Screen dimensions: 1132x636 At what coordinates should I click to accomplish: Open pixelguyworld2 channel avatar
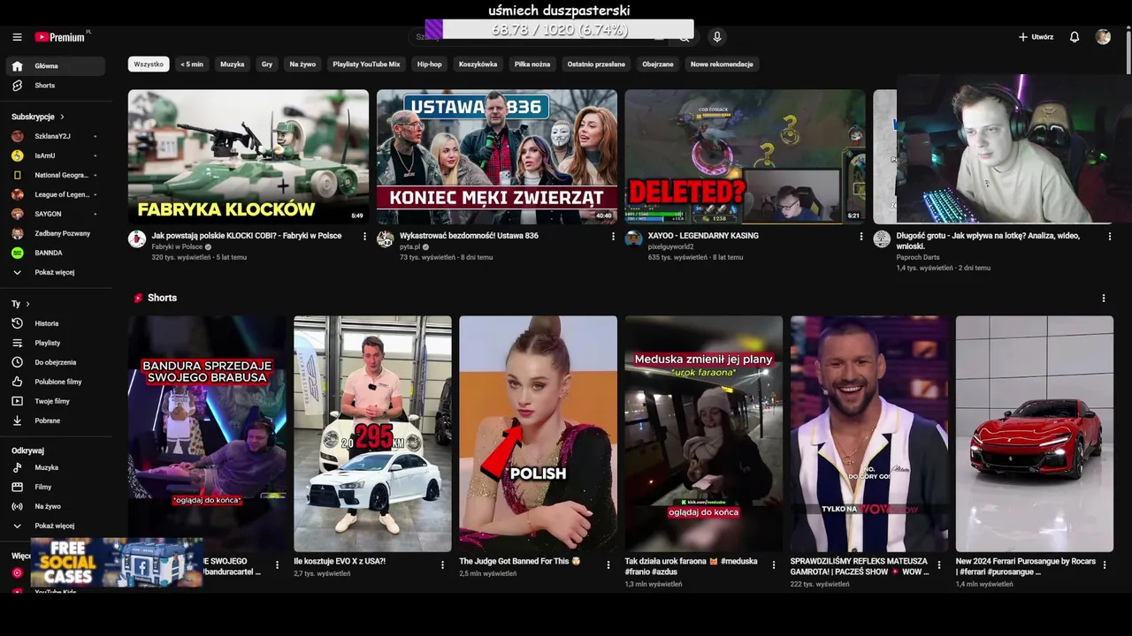(633, 238)
